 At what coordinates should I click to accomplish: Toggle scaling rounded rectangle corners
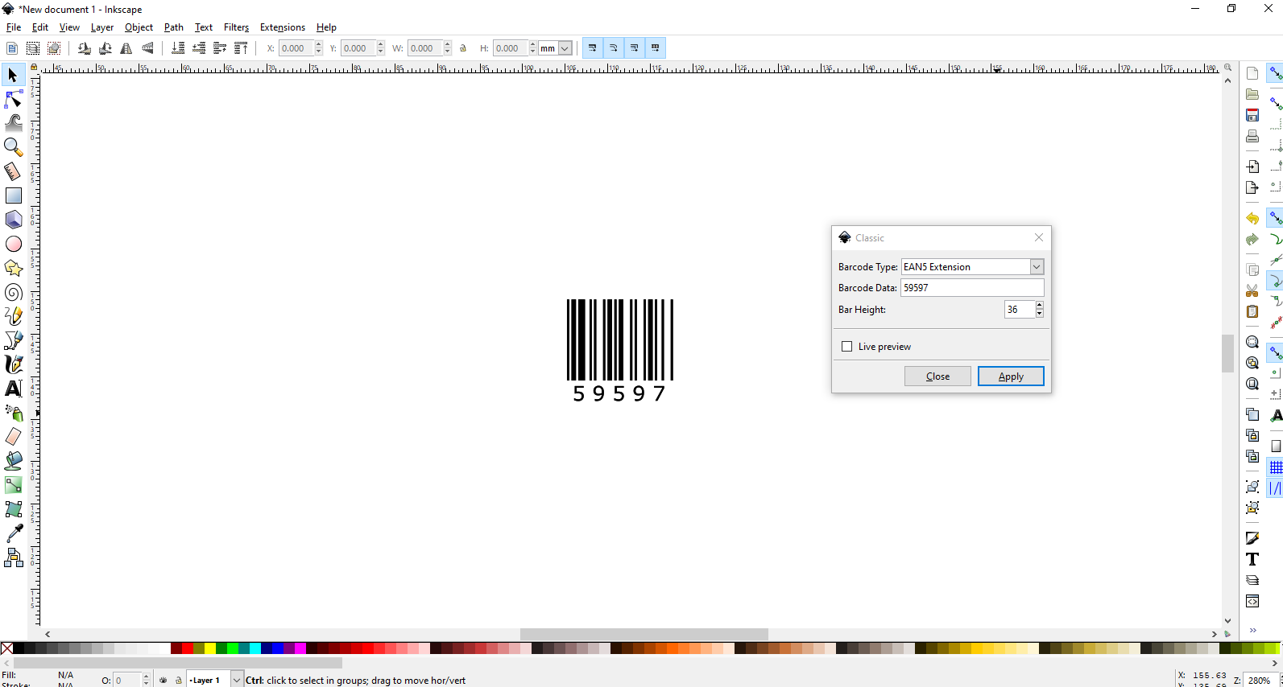[614, 48]
